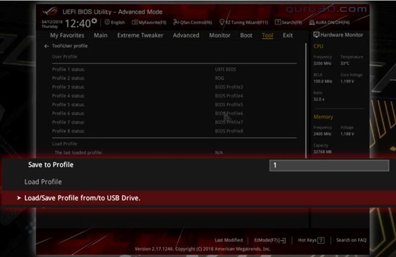Open MyFavorite(F3) icon
The height and width of the screenshot is (257, 396).
pos(135,22)
